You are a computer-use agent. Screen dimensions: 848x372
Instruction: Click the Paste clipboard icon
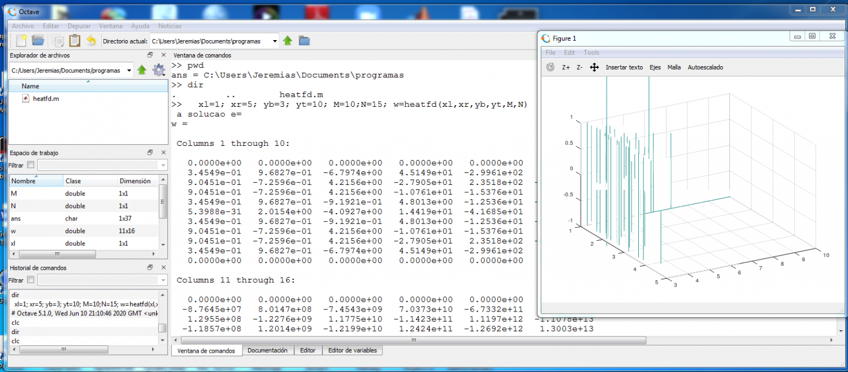(75, 41)
